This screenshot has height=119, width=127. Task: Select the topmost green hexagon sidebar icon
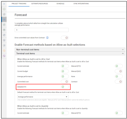coord(4,9)
